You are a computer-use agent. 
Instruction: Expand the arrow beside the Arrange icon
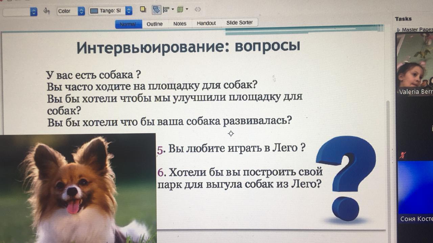pos(187,9)
